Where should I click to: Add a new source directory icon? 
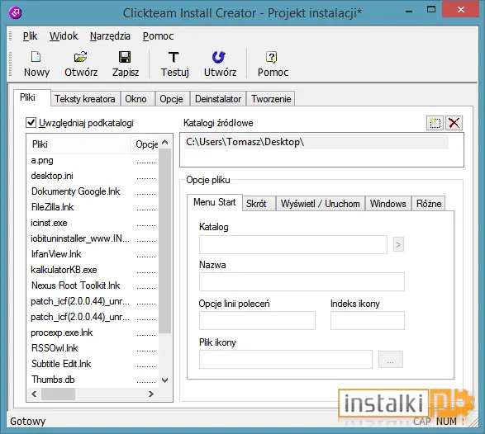click(435, 123)
